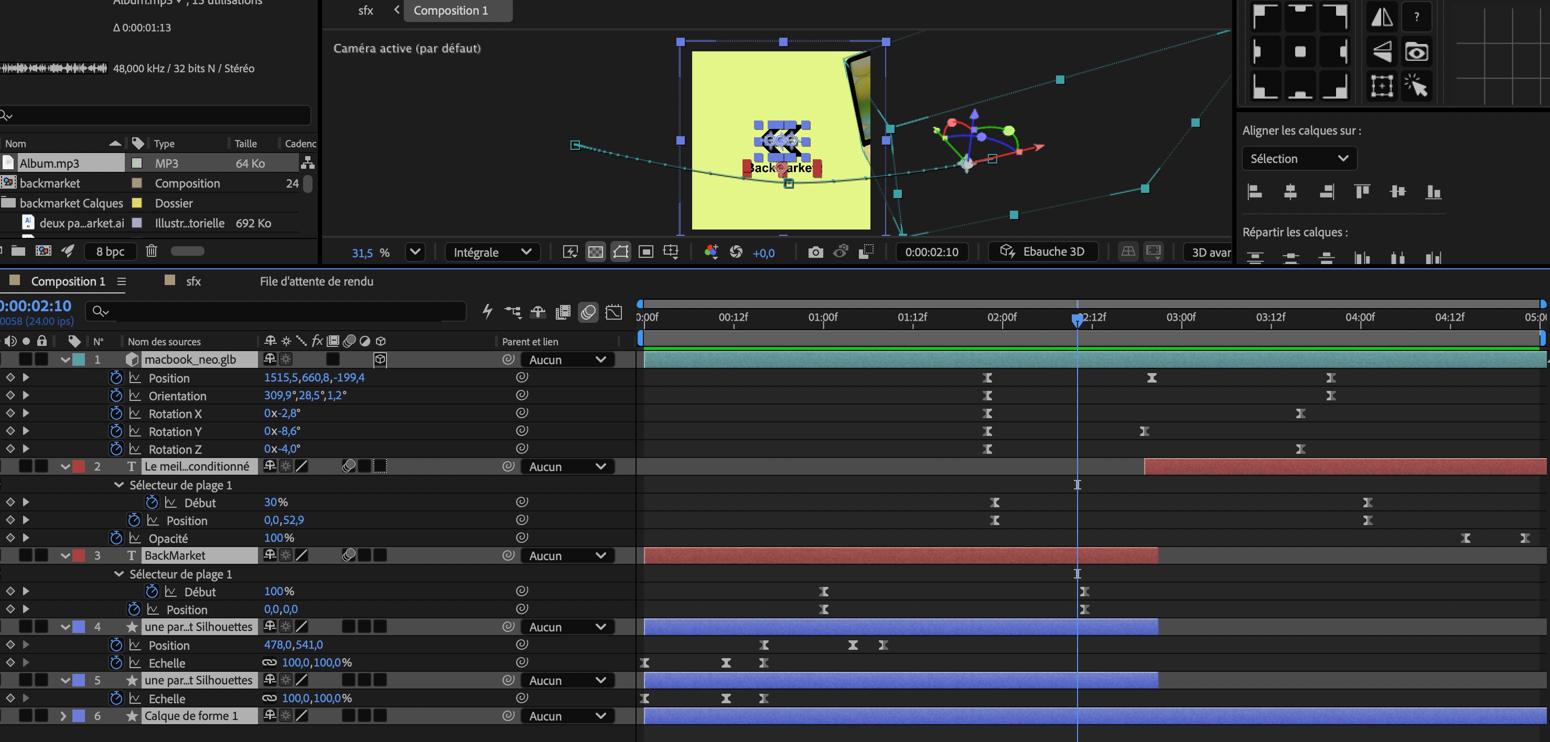Delete selected item with the project trash icon

pos(151,251)
